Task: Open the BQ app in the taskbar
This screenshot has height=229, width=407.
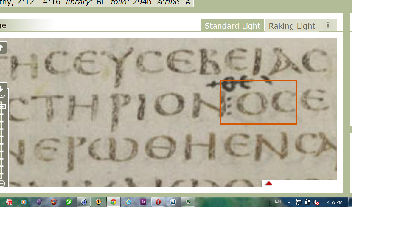Action: (x=143, y=202)
